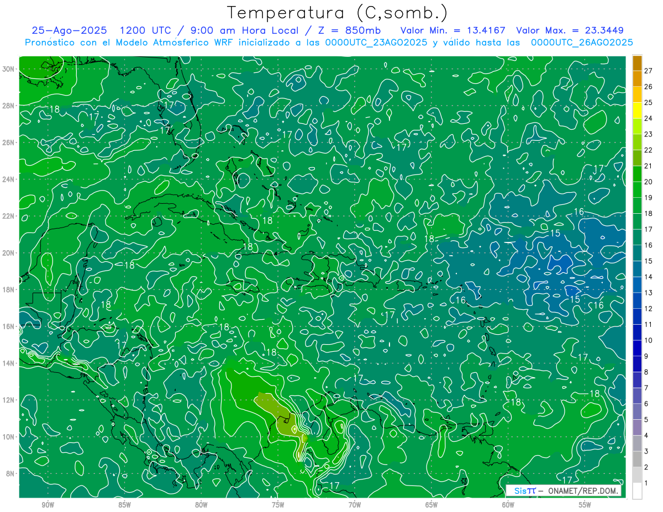Click the color bar label 1
663x512 pixels.
646,483
